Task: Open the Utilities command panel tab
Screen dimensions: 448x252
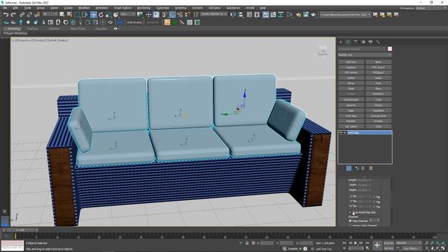Action: pos(378,42)
